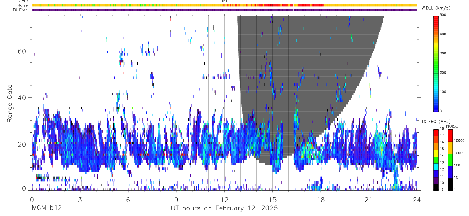Pick the green 100–1000 swatch in NOISE legend

tap(450, 160)
